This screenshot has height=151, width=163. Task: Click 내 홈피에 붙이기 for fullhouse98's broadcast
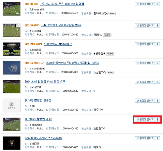[x=145, y=4]
